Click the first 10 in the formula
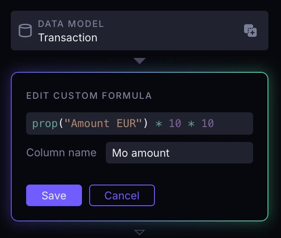The width and height of the screenshot is (281, 238). pyautogui.click(x=175, y=123)
